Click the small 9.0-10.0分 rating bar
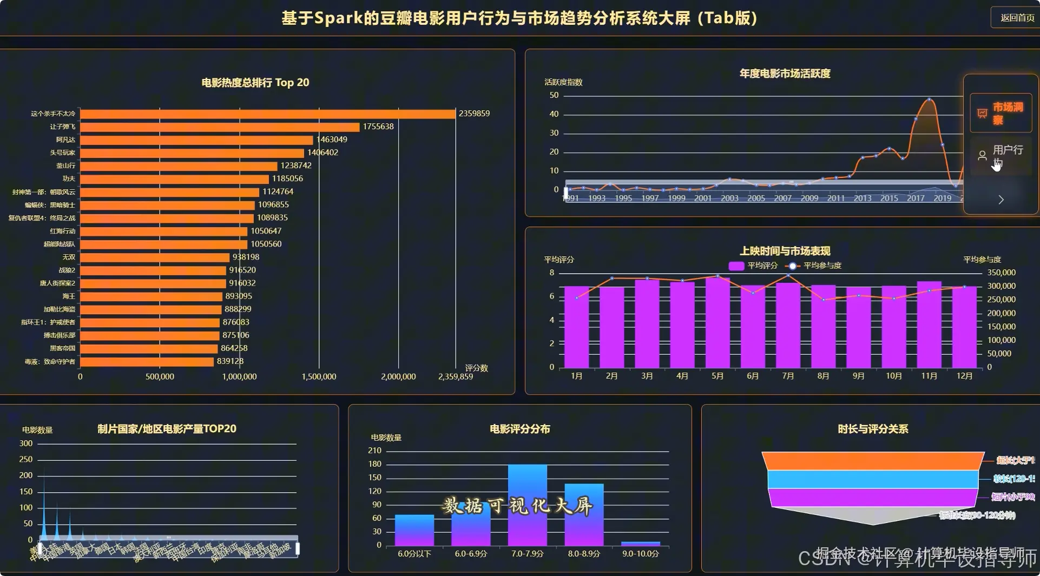This screenshot has height=576, width=1040. pos(640,544)
